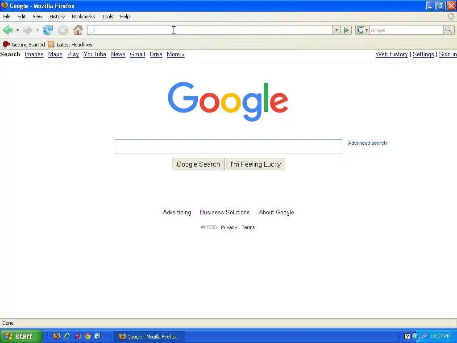Open the Forward history dropdown arrow
Screen dimensions: 457x343
point(37,30)
